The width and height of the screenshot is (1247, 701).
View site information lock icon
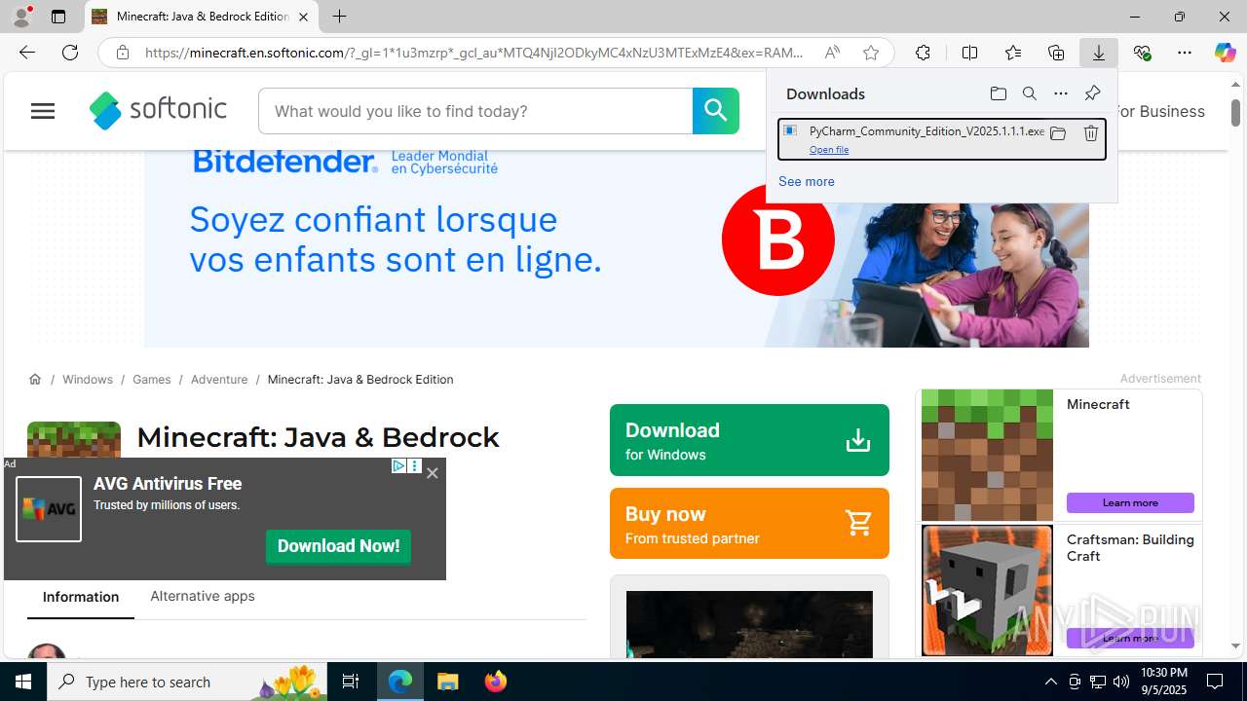coord(123,53)
